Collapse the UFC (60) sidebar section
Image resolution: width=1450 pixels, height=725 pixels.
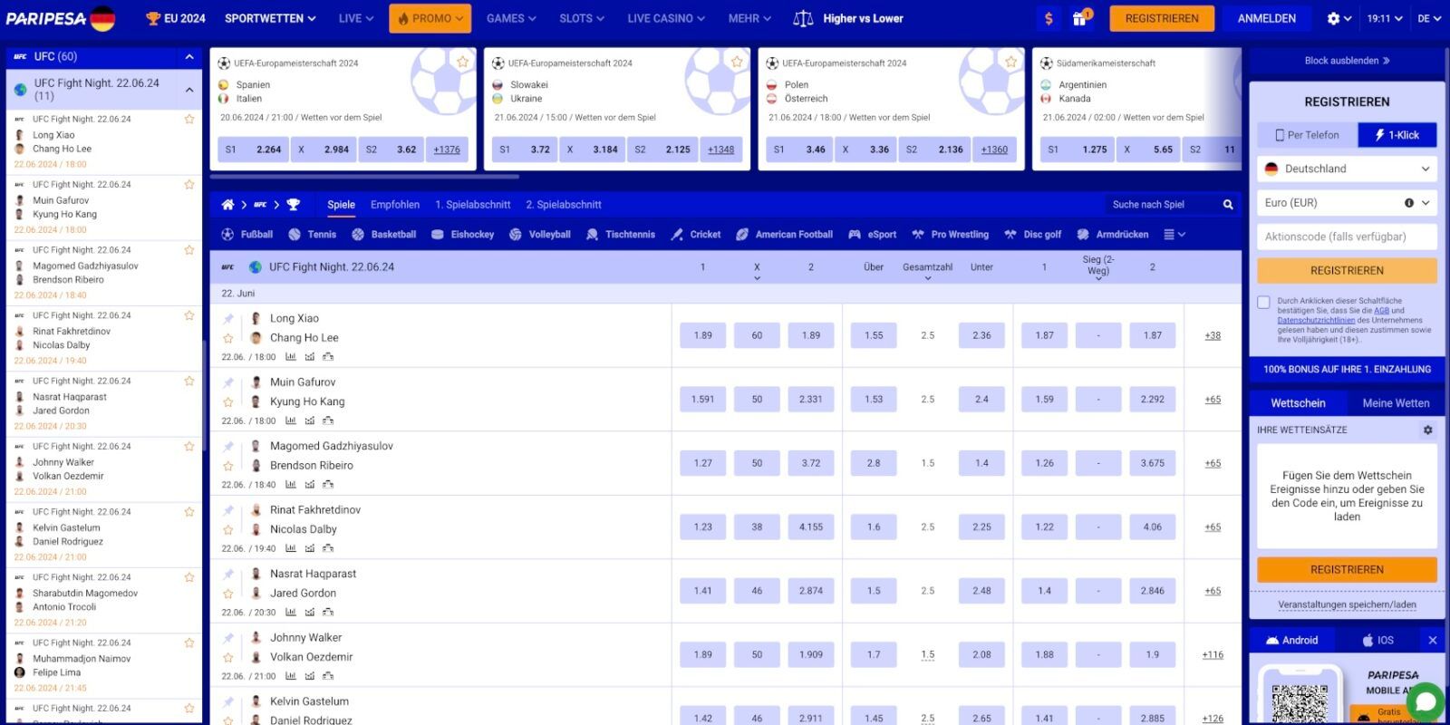189,57
